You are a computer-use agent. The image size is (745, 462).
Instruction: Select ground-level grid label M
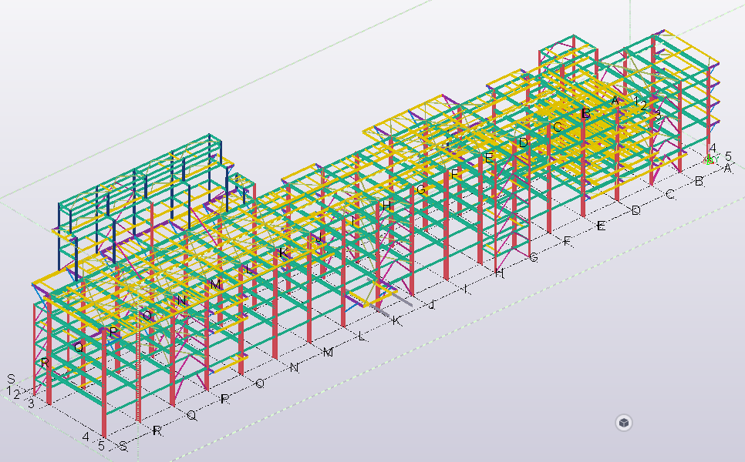click(x=328, y=352)
